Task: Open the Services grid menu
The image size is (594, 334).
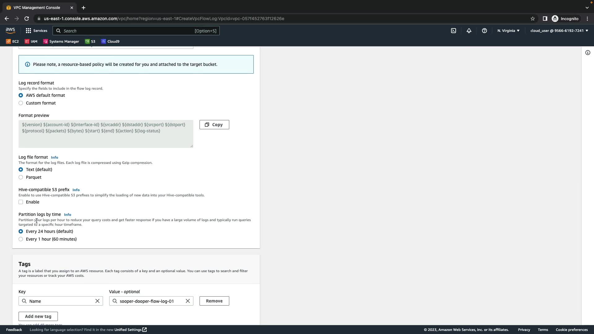Action: pos(37,31)
